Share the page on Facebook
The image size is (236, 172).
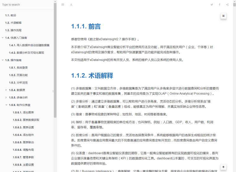219,5
